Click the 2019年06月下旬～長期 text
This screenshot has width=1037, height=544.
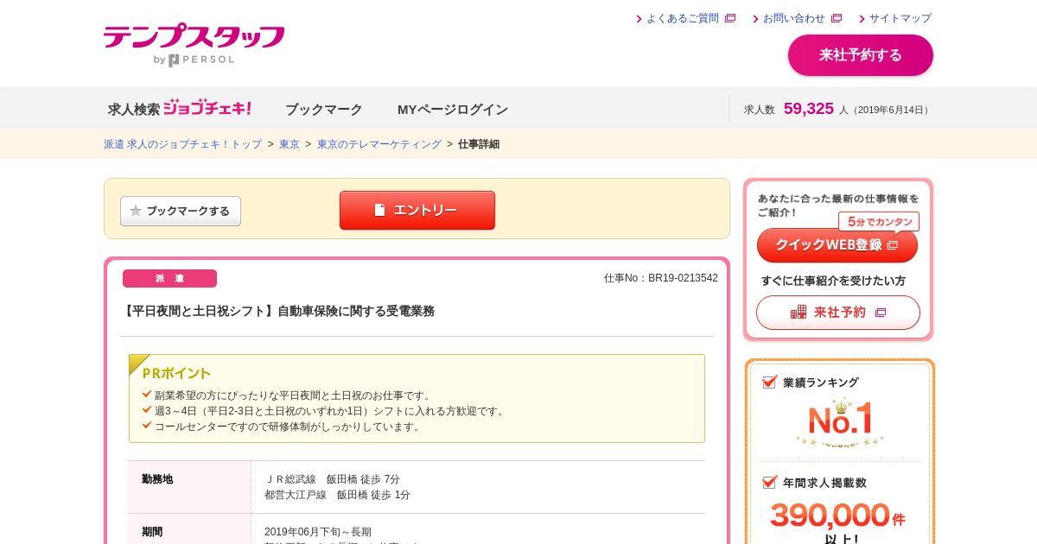pos(318,532)
